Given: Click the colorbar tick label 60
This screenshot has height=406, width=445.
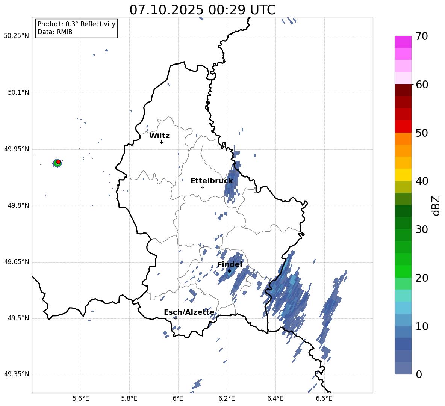Looking at the screenshot, I should coord(422,85).
